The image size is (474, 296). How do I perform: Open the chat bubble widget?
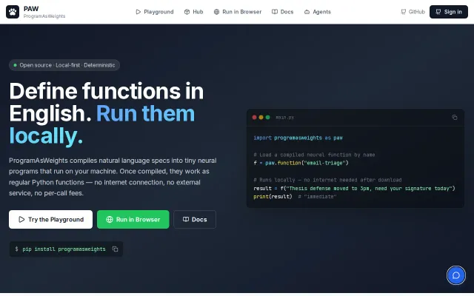pos(456,275)
